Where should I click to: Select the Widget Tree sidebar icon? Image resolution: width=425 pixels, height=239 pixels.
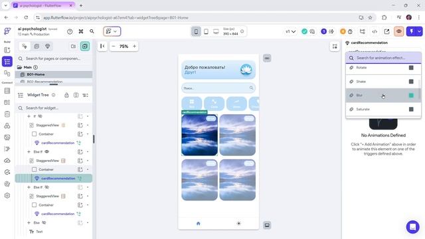(7, 62)
